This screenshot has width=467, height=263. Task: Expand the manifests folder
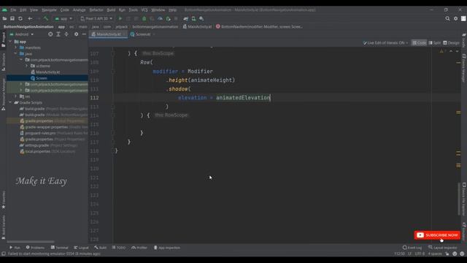point(16,47)
